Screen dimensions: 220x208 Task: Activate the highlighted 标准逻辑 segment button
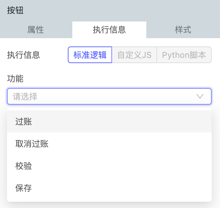[x=90, y=55]
